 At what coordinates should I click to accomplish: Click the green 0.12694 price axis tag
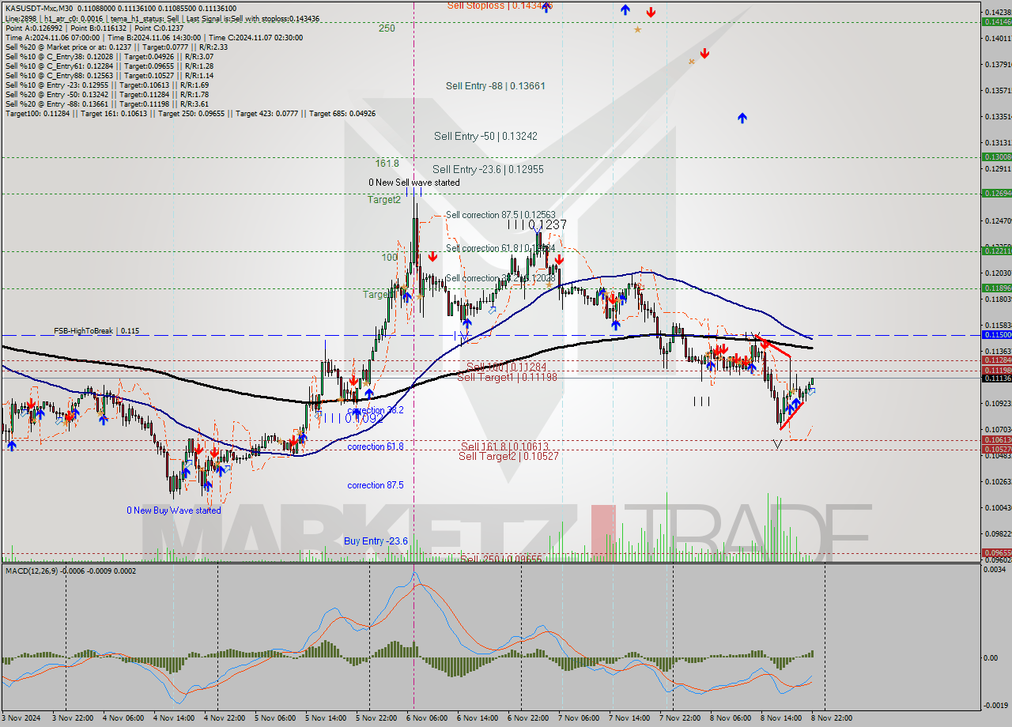996,194
